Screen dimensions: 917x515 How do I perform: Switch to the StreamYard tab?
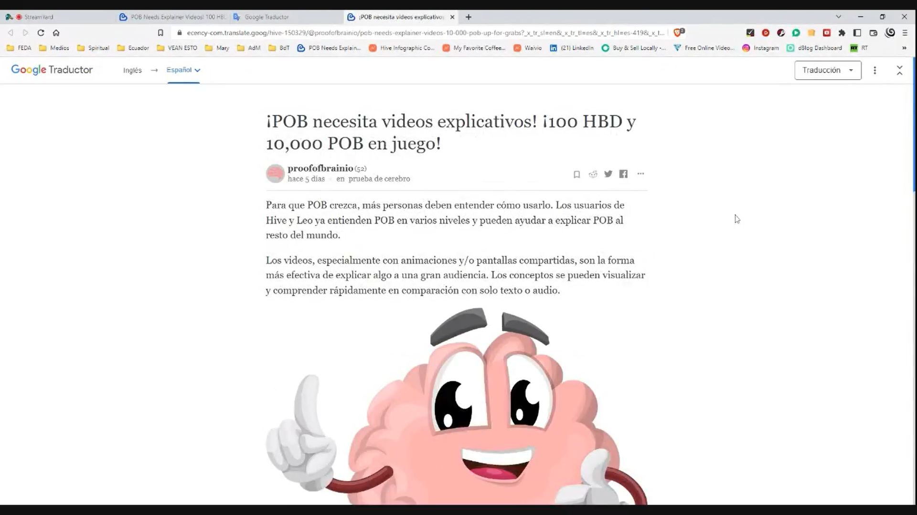(x=57, y=17)
